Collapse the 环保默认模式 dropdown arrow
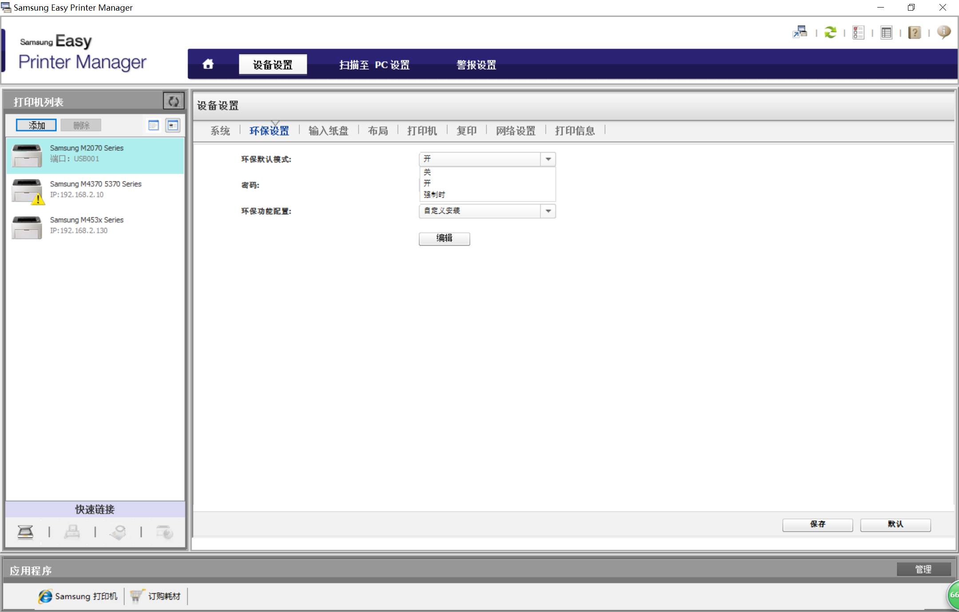Image resolution: width=959 pixels, height=612 pixels. click(548, 159)
